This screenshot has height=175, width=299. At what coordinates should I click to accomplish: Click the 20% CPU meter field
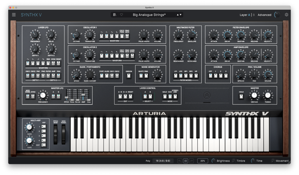pyautogui.click(x=203, y=161)
